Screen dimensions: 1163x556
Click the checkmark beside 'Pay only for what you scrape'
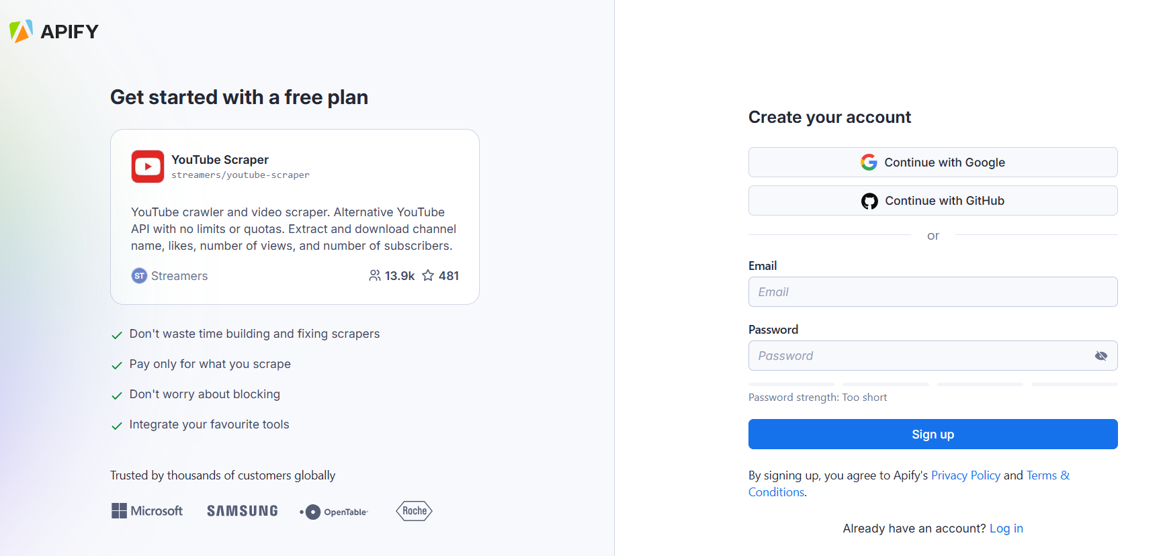117,365
